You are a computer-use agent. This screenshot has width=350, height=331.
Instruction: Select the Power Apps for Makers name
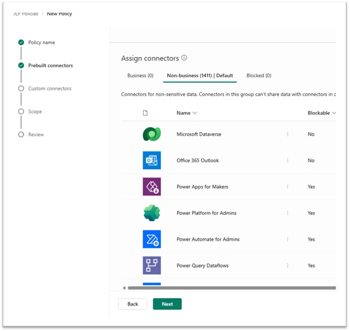[x=202, y=187]
